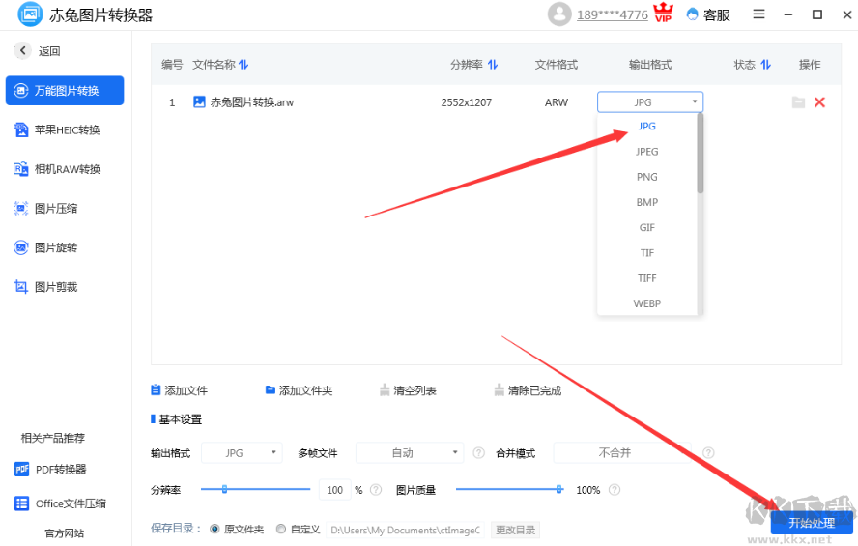The width and height of the screenshot is (858, 546).
Task: Delete 赤兔图片转换.arw with red X icon
Action: 819,102
